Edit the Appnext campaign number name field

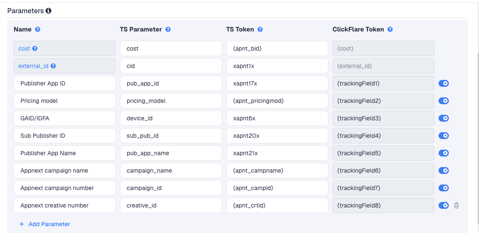(65, 188)
